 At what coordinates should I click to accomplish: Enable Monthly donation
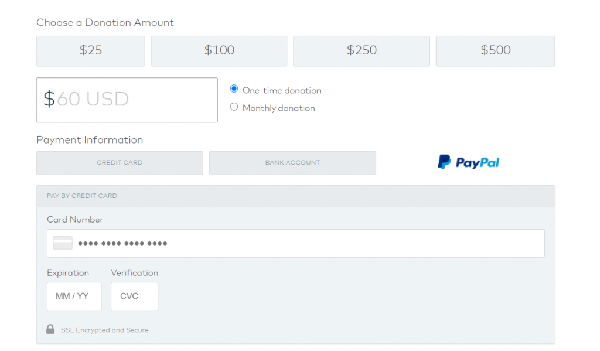(234, 107)
